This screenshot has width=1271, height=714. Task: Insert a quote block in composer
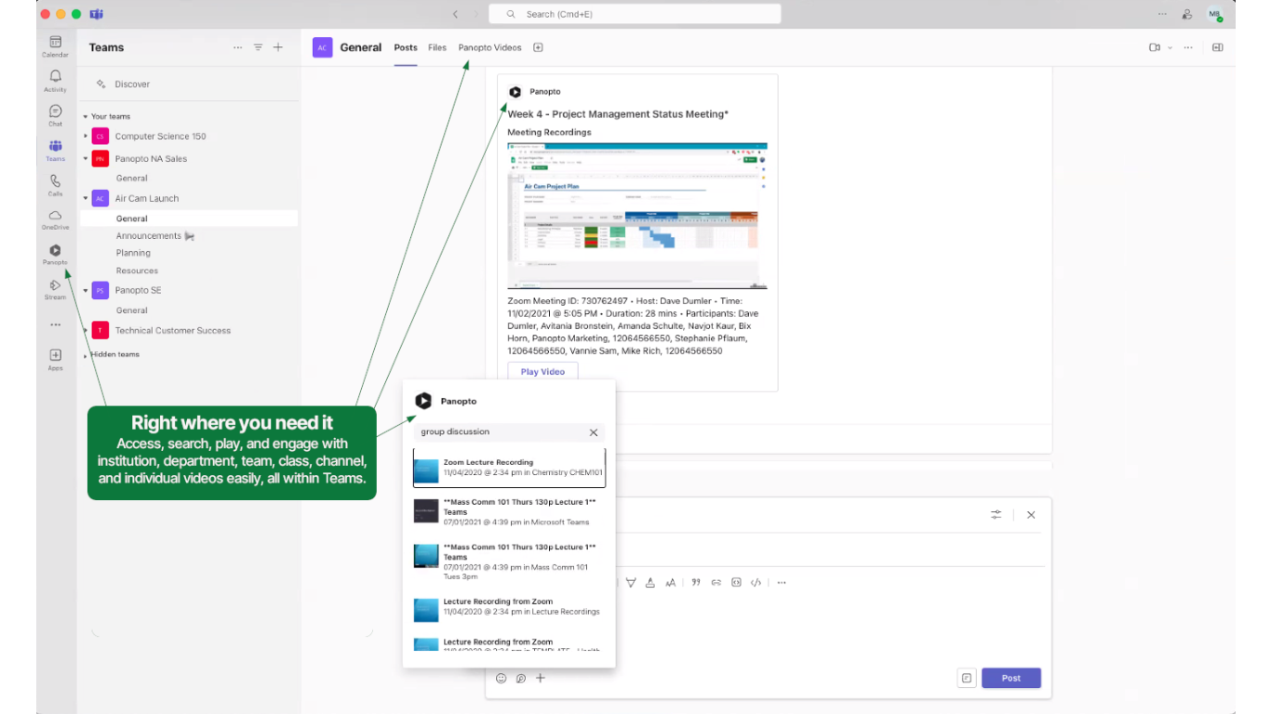tap(695, 583)
